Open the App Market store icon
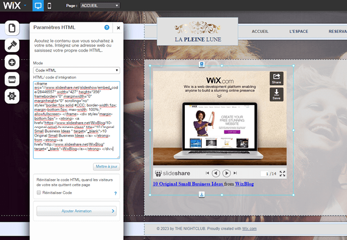 pyautogui.click(x=12, y=79)
